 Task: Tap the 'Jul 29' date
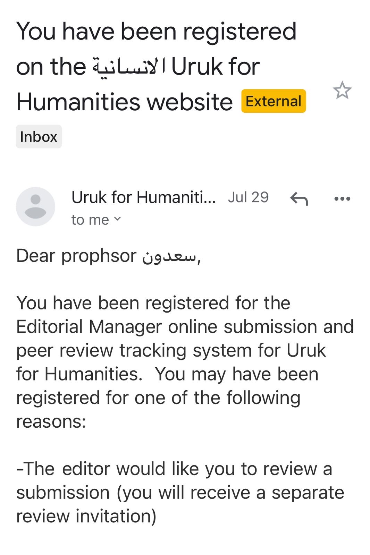(248, 197)
